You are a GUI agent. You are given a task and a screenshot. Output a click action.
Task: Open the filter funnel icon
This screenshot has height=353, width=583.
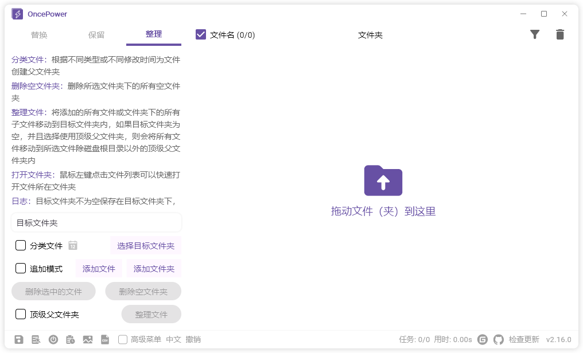[535, 34]
